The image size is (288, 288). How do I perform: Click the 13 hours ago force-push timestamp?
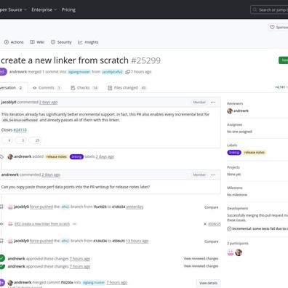click(137, 241)
